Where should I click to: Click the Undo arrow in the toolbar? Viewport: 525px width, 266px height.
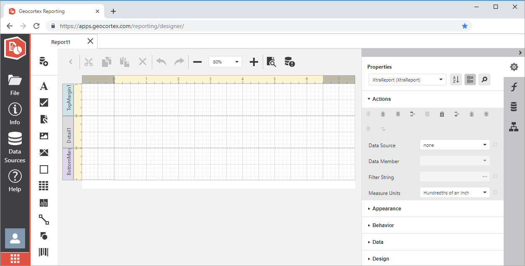click(x=161, y=61)
